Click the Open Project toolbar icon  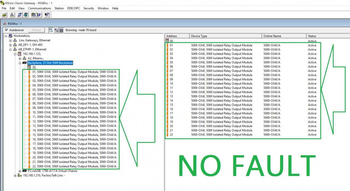click(x=5, y=15)
